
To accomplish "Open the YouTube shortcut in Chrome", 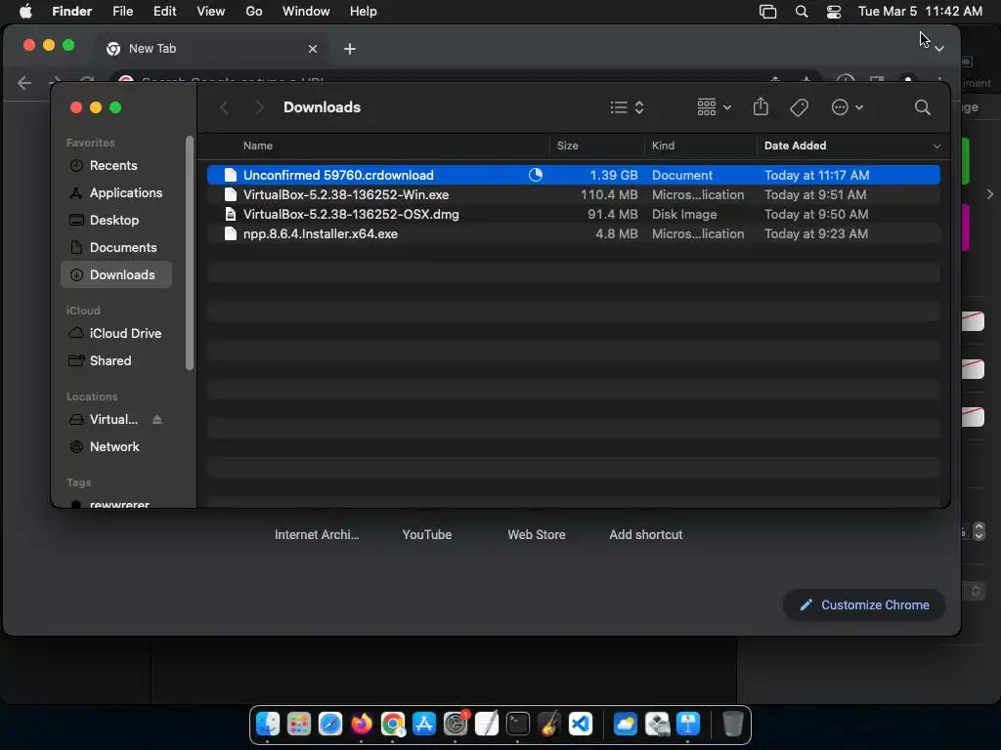I will [x=427, y=534].
